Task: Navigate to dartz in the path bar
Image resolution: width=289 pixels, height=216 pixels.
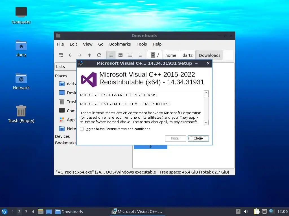Action: point(187,55)
